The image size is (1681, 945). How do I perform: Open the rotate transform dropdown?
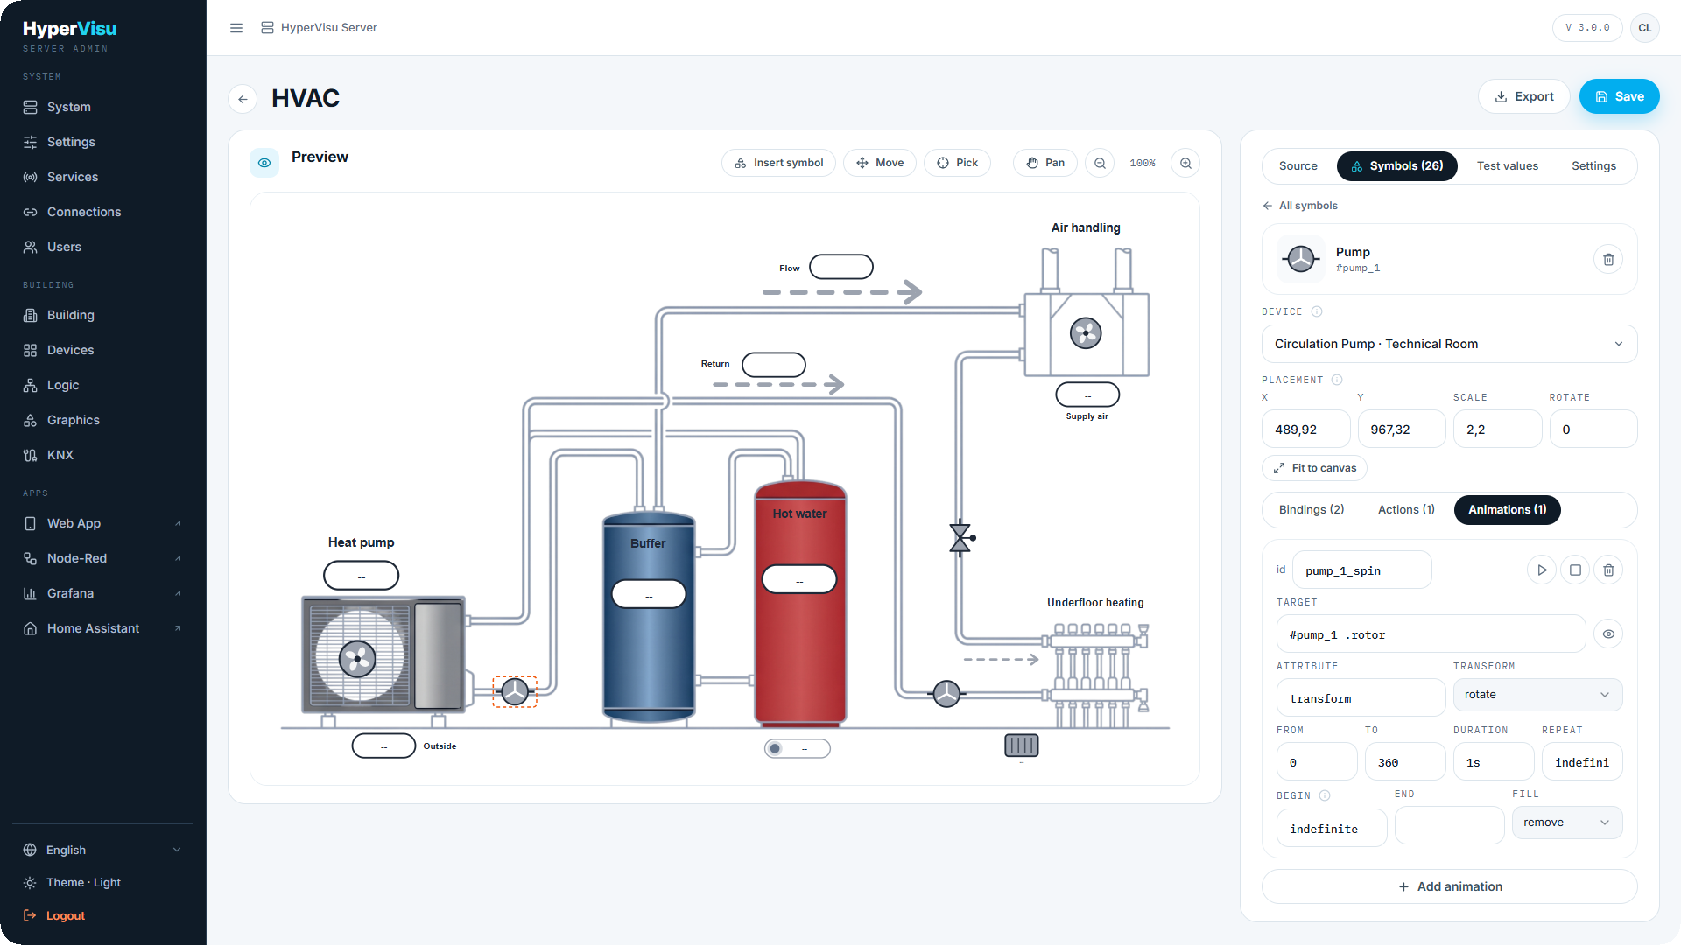pyautogui.click(x=1537, y=695)
